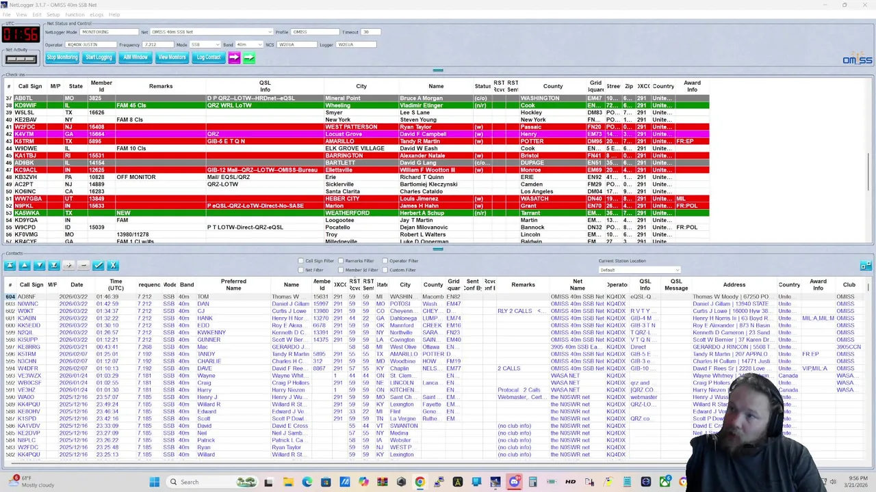Click the Start Logging button
This screenshot has width=876, height=492.
point(99,57)
